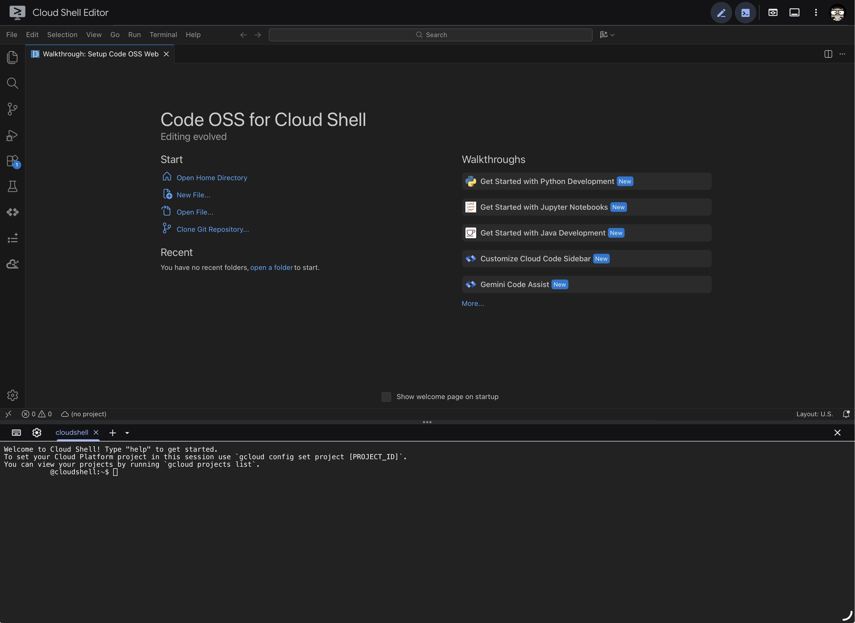Click the panel resize handle dots
The image size is (855, 623).
tap(427, 422)
